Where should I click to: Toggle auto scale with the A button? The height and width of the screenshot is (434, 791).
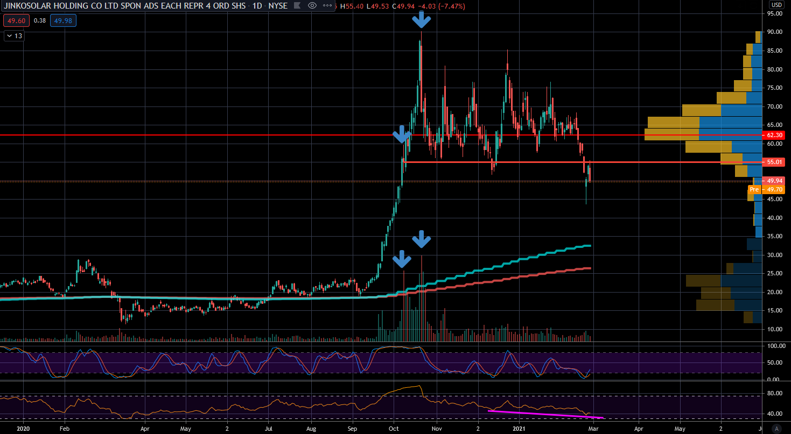click(x=776, y=429)
